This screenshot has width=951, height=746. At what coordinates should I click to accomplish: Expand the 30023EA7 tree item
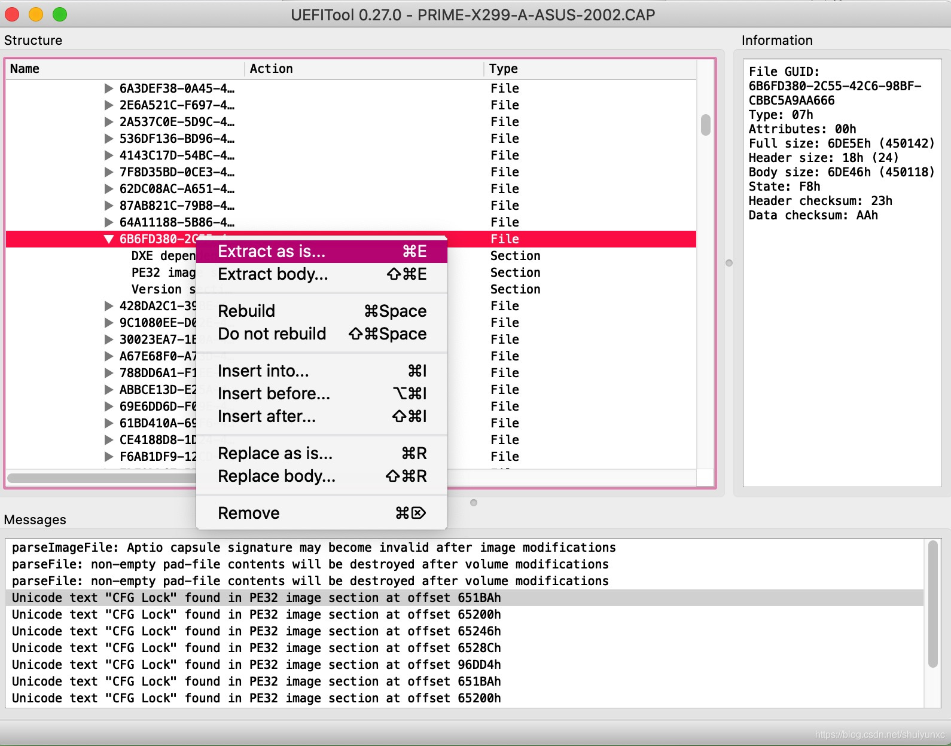[x=109, y=340]
